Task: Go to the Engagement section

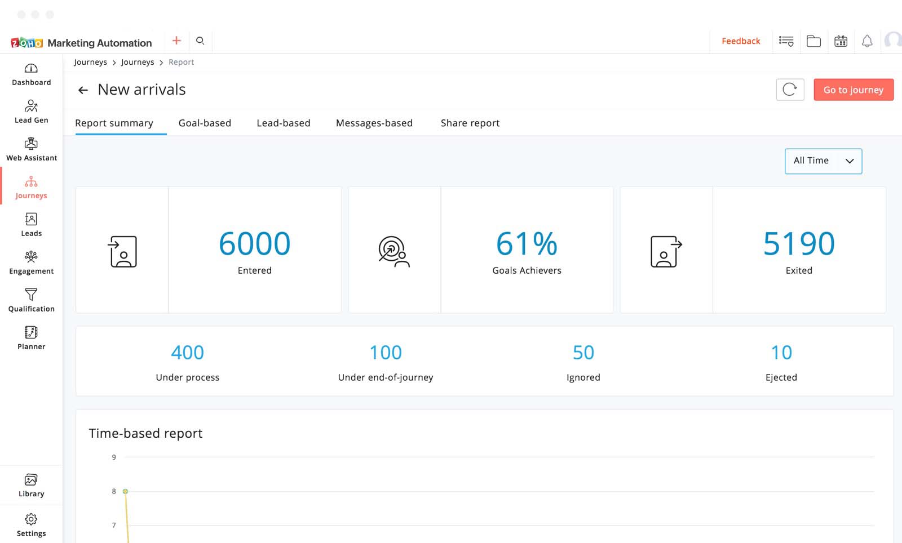Action: pyautogui.click(x=31, y=263)
